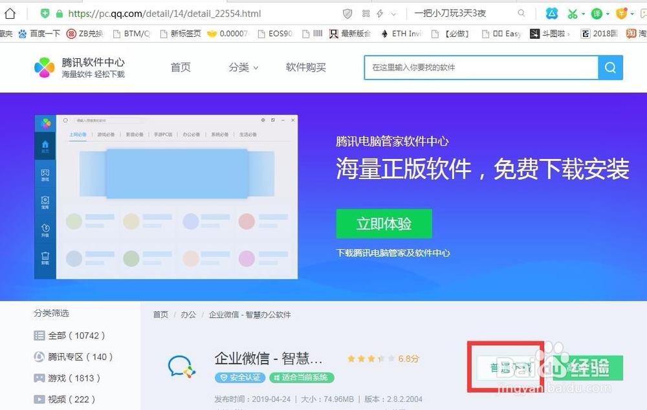Select the 全部 (10742) category

[x=69, y=336]
